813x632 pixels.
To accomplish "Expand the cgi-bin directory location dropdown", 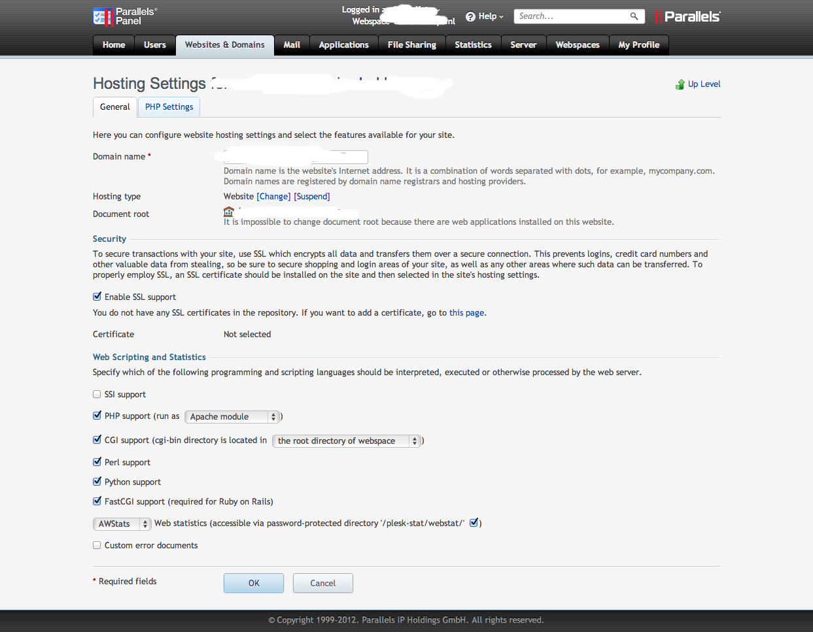I will [347, 441].
